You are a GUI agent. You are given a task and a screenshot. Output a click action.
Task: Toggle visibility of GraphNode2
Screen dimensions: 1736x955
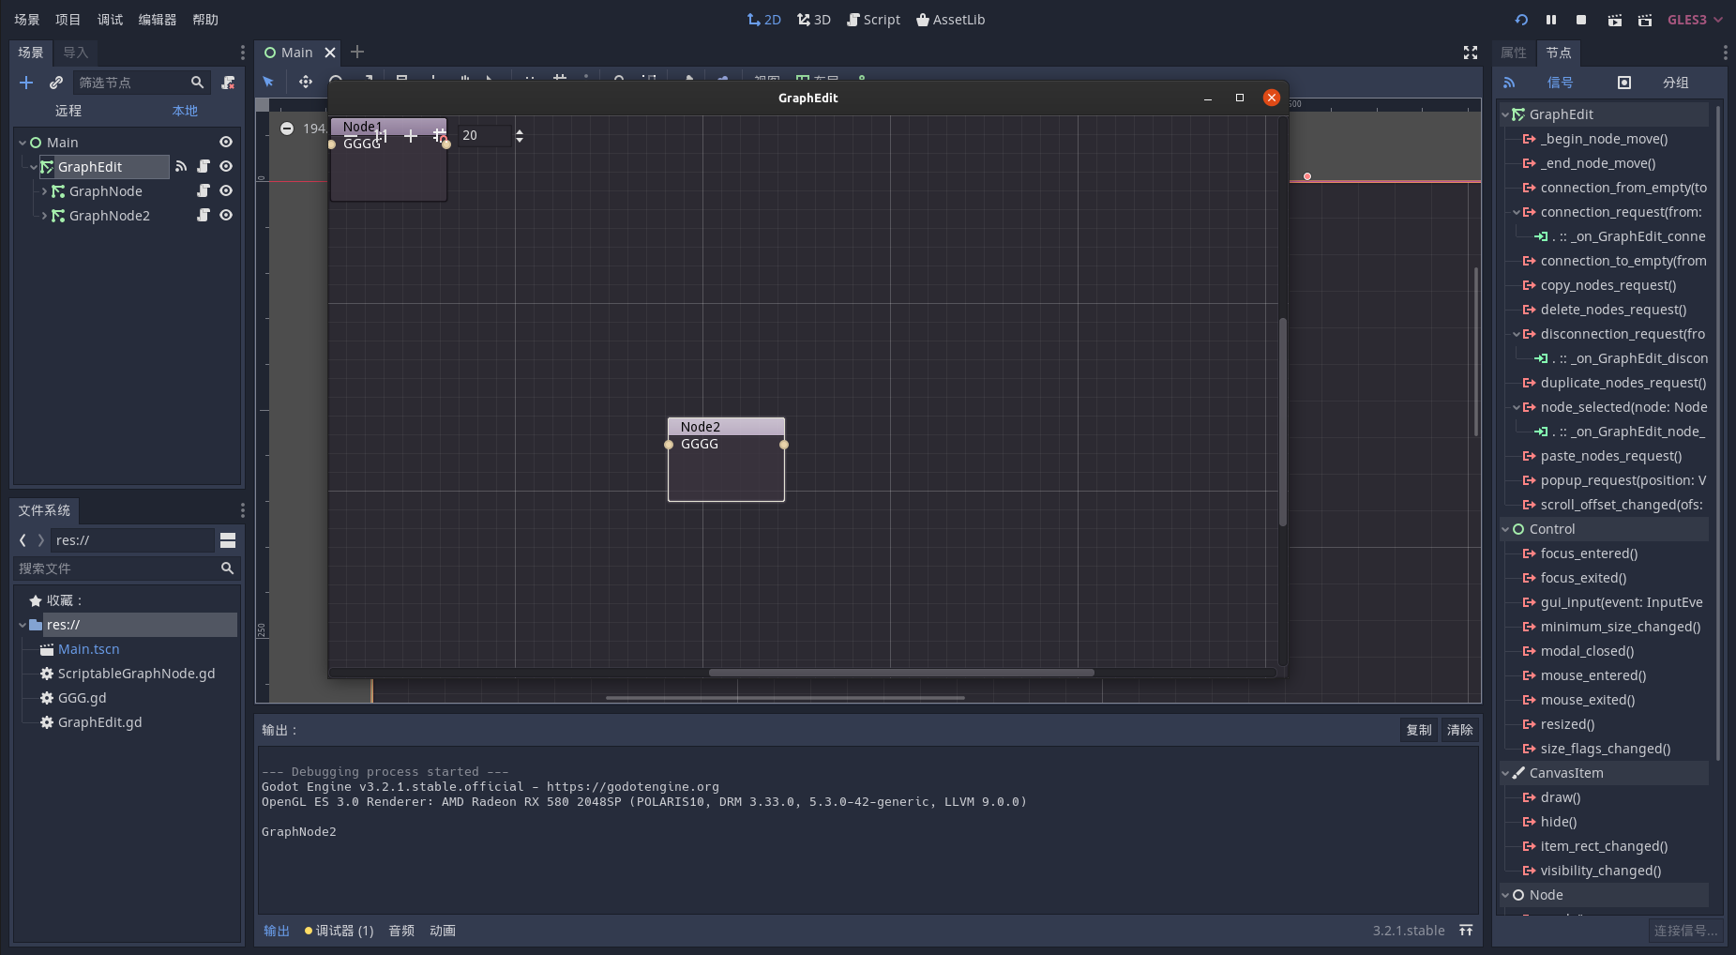click(x=226, y=215)
